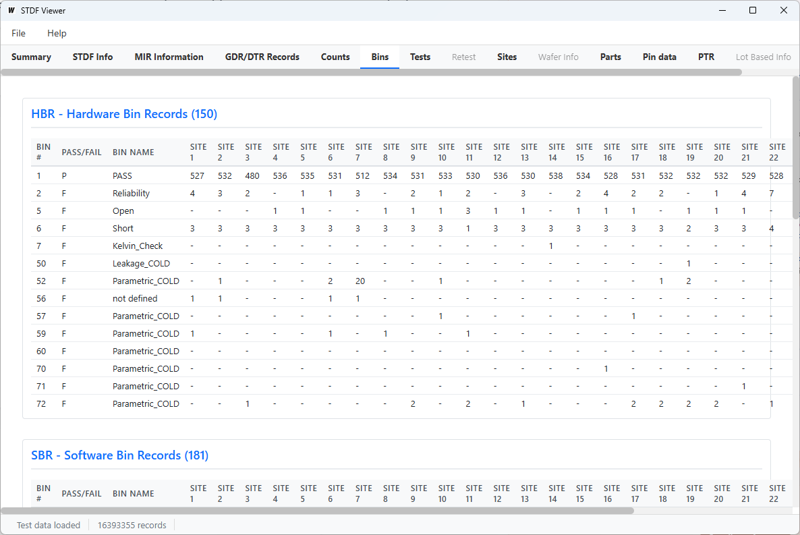The height and width of the screenshot is (535, 800).
Task: Click the BIN NAME column header in HBR table
Action: (133, 152)
